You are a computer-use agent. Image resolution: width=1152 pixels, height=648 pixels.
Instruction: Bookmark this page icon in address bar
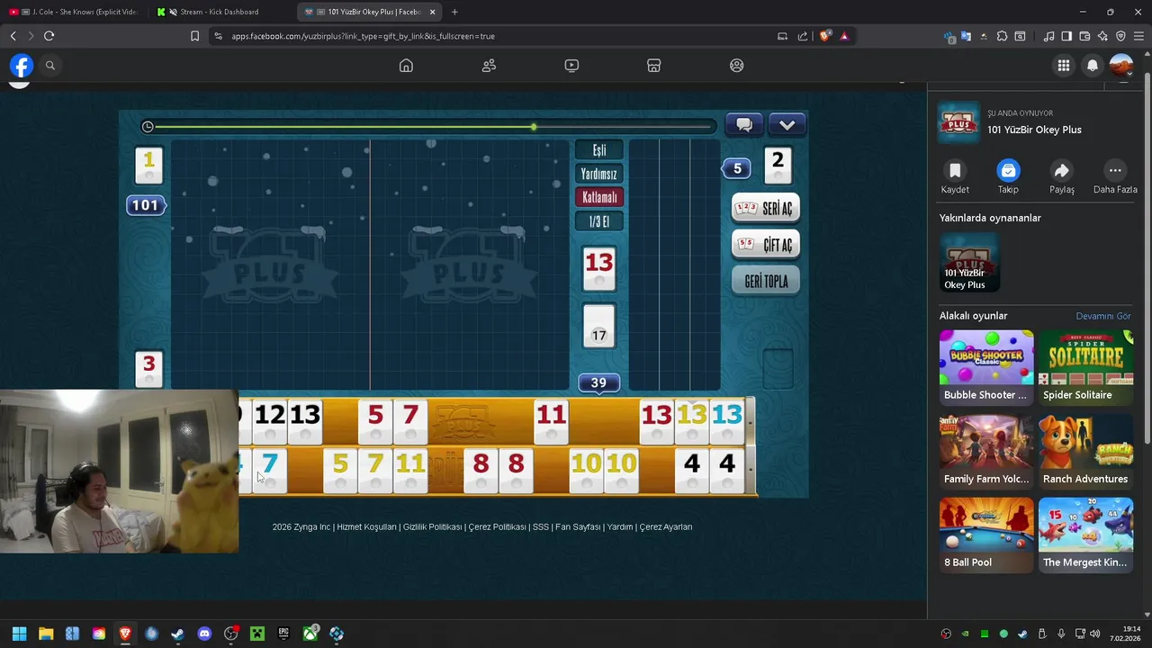pos(194,36)
